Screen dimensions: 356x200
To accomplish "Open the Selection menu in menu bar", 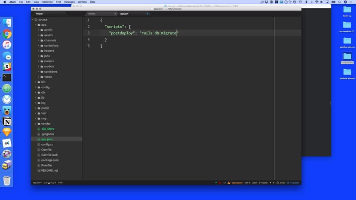I will click(x=47, y=2).
